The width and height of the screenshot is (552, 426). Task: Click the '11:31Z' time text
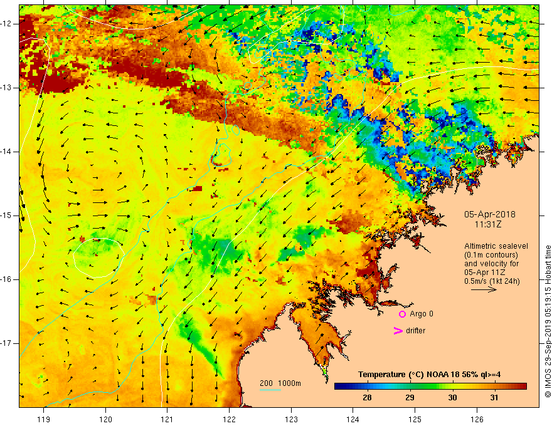tap(487, 224)
